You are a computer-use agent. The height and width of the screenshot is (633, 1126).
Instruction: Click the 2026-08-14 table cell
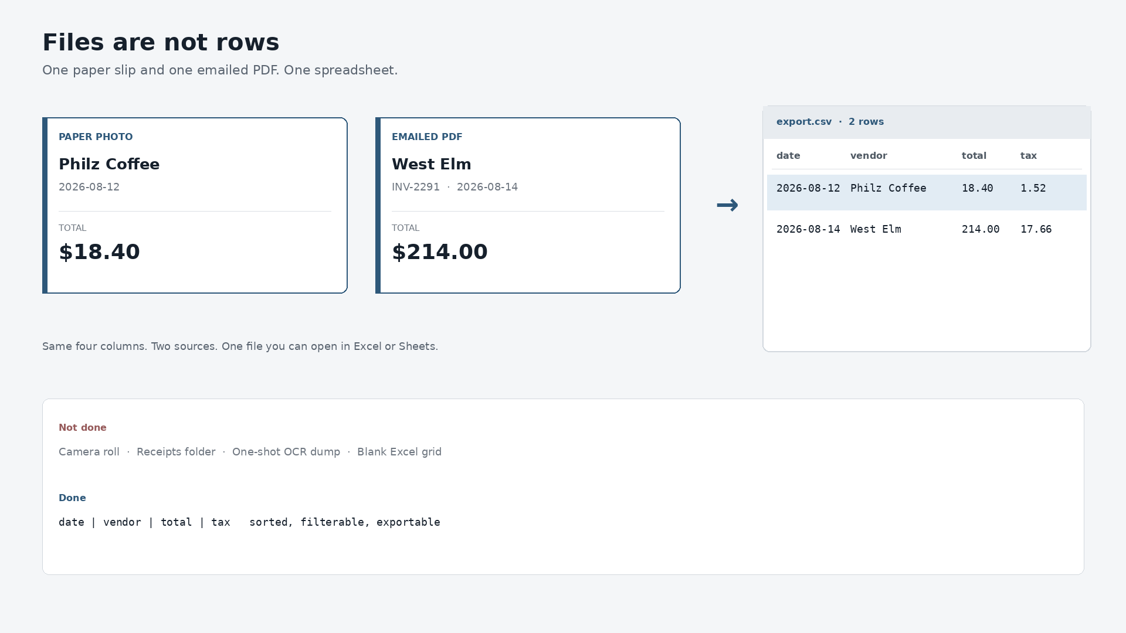click(808, 229)
